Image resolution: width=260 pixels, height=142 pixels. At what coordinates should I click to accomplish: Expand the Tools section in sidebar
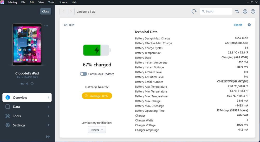[27, 116]
